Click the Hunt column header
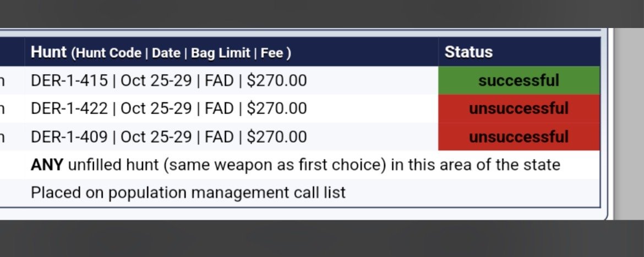644x257 pixels. (x=48, y=52)
